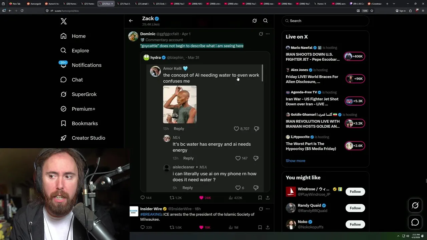
Task: Open more options on Insider Wire post
Action: 268,209
